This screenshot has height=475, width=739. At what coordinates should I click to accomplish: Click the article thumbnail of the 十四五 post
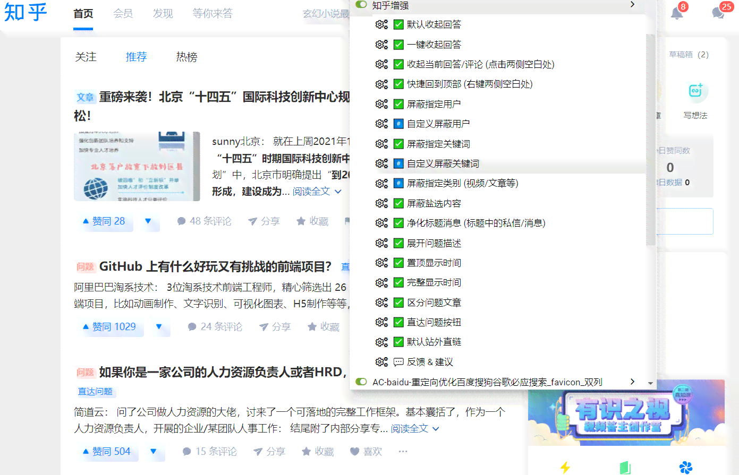(137, 166)
